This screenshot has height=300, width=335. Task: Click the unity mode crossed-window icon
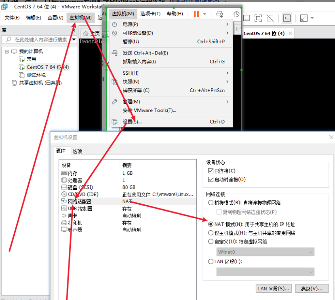point(270,18)
